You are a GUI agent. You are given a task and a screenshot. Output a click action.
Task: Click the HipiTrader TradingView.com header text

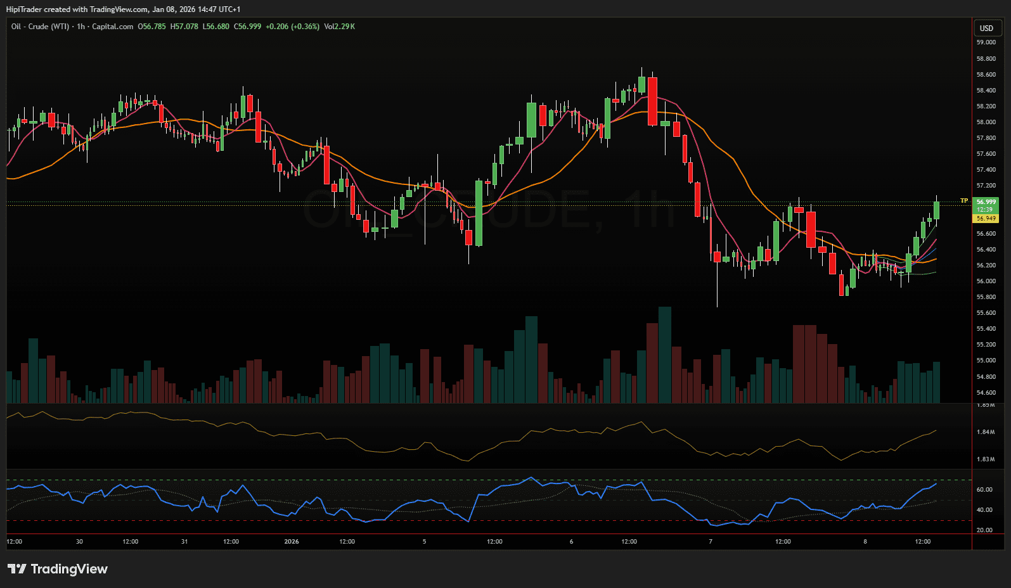tap(123, 10)
